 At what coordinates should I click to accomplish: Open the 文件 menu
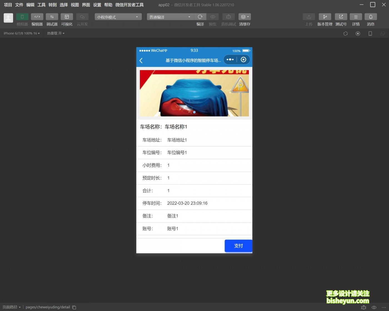tap(19, 5)
